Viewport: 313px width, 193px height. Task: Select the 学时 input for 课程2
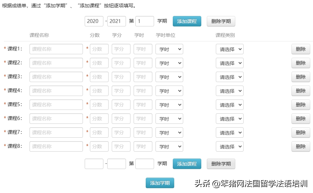[x=143, y=63]
